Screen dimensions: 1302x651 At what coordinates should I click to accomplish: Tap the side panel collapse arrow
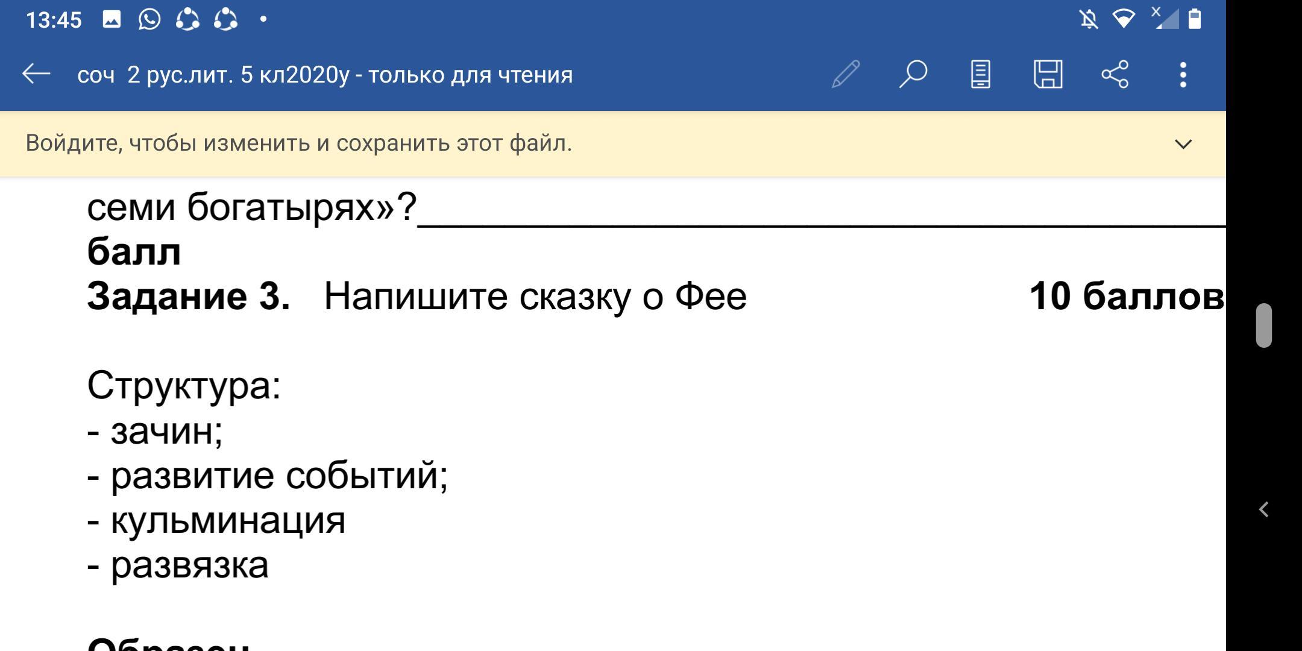(1264, 510)
